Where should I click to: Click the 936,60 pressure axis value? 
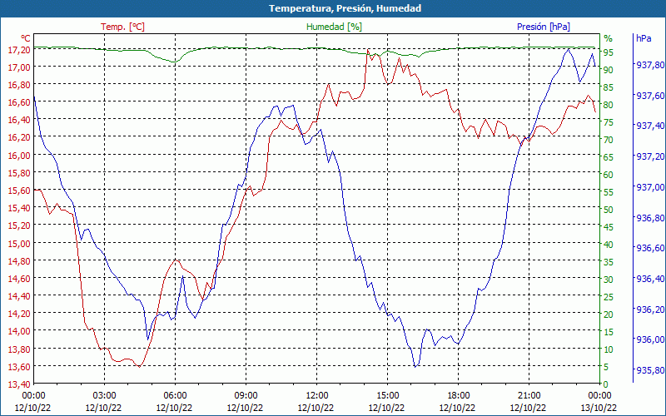(650, 248)
